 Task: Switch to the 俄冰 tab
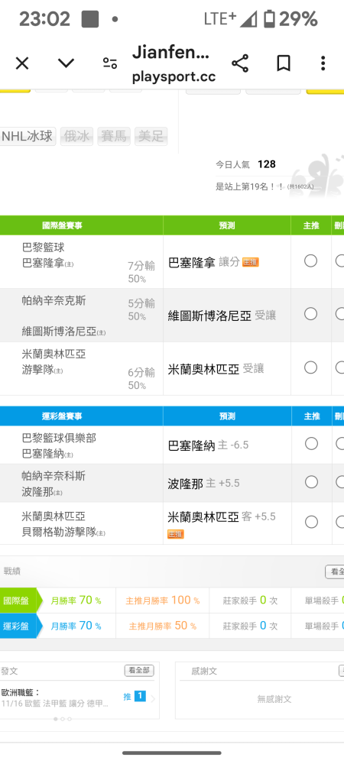tap(76, 136)
